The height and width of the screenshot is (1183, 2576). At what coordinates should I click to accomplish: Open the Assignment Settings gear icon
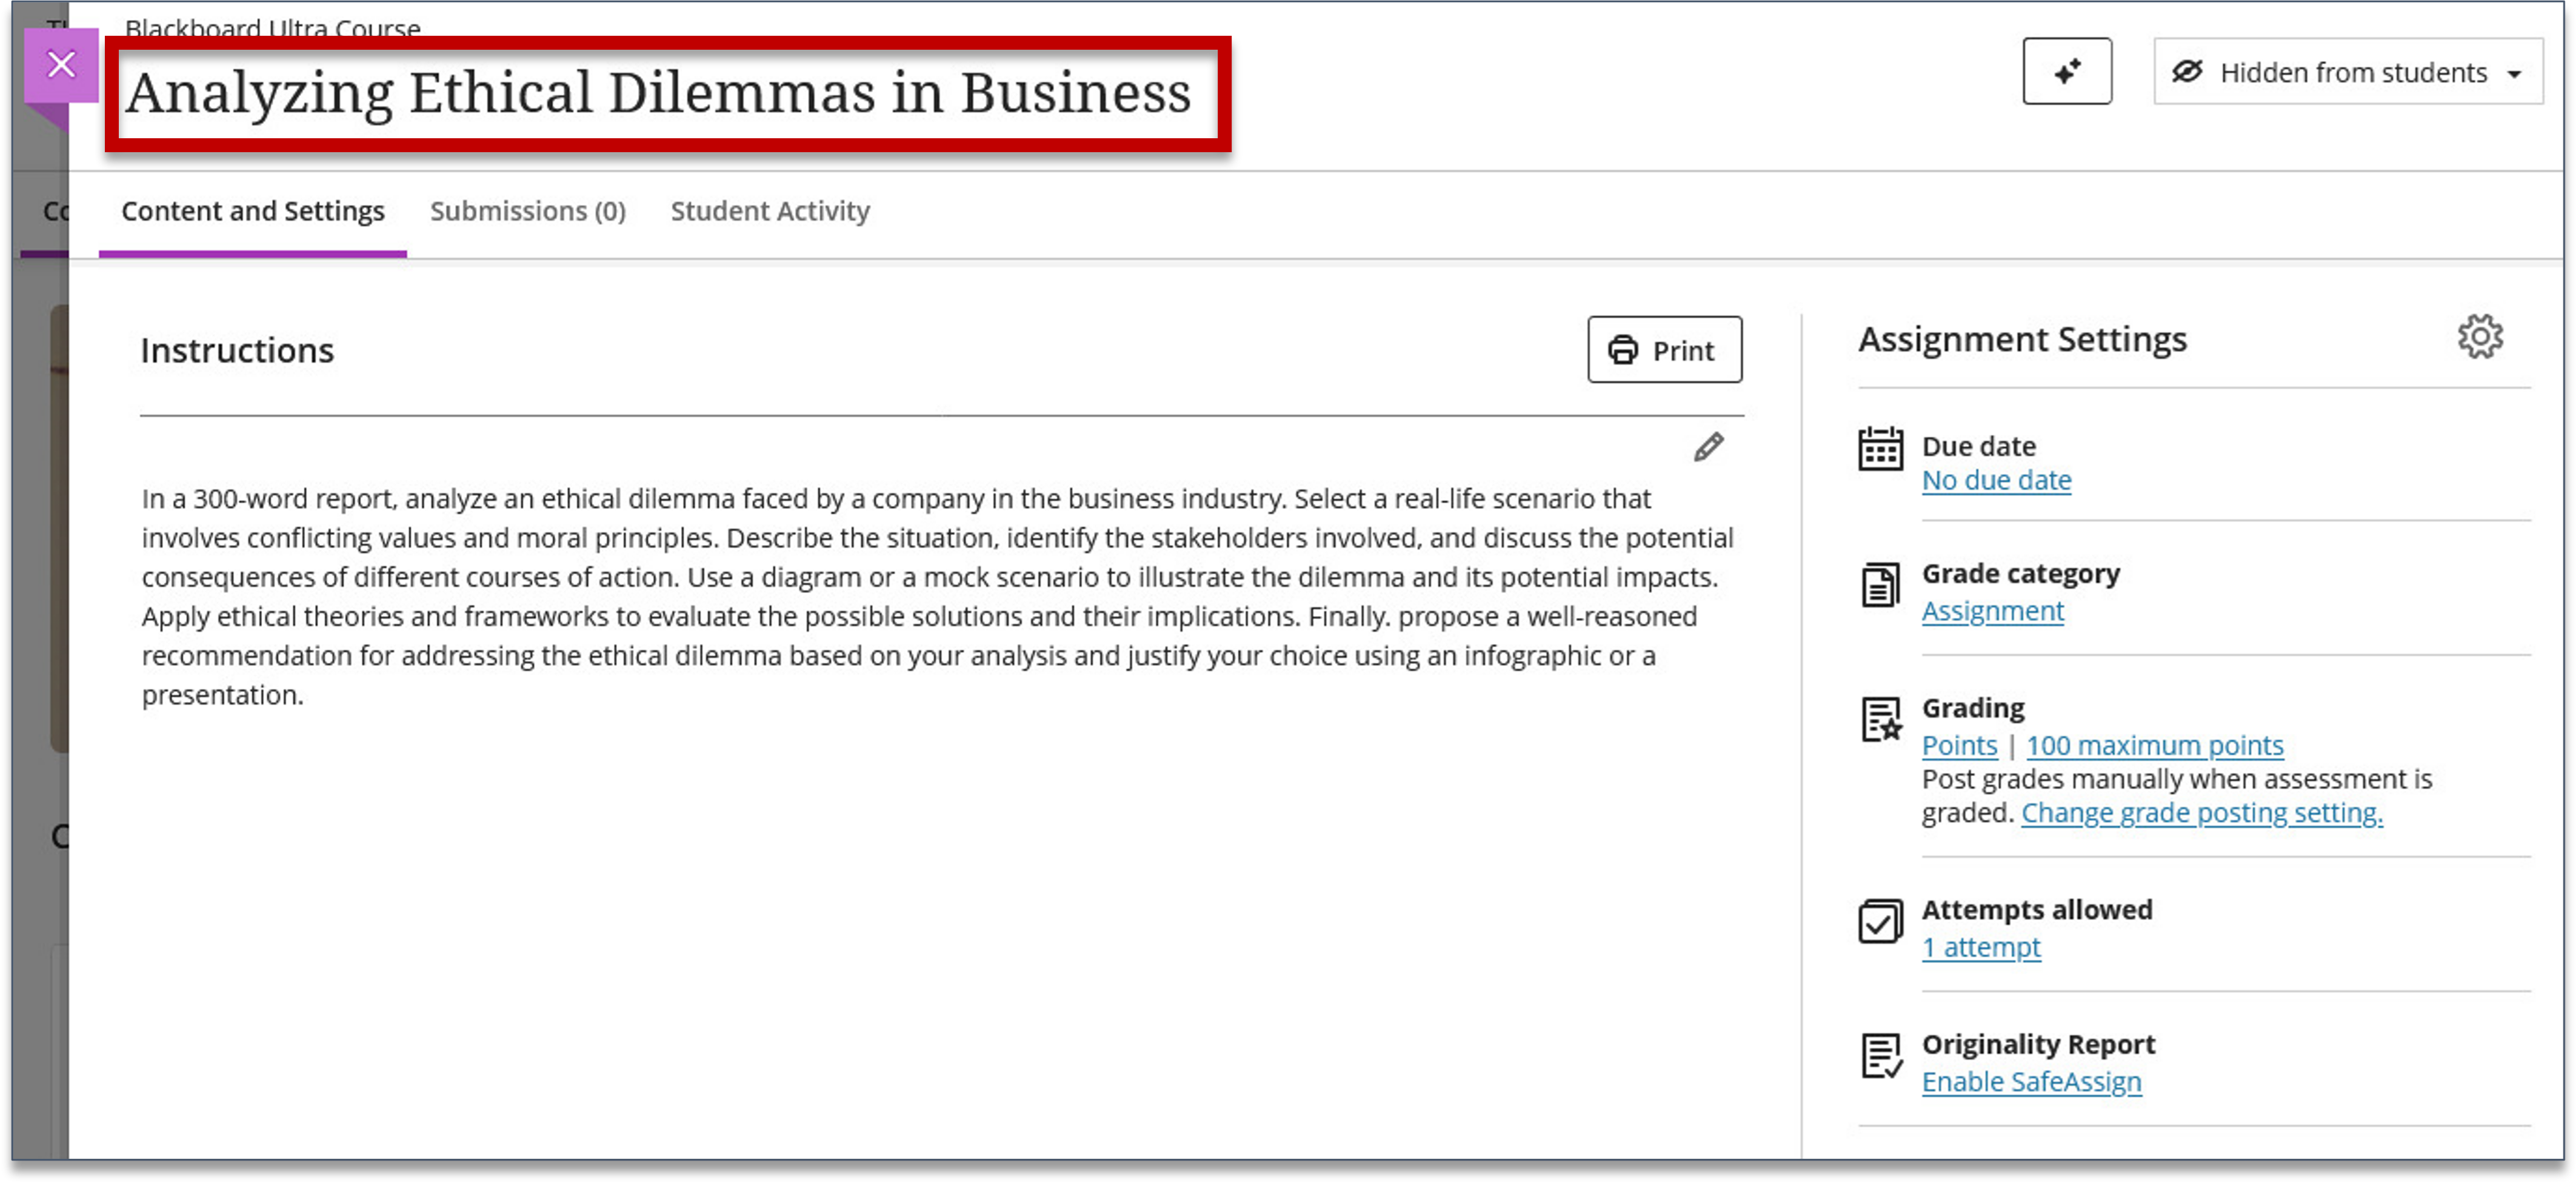point(2480,337)
